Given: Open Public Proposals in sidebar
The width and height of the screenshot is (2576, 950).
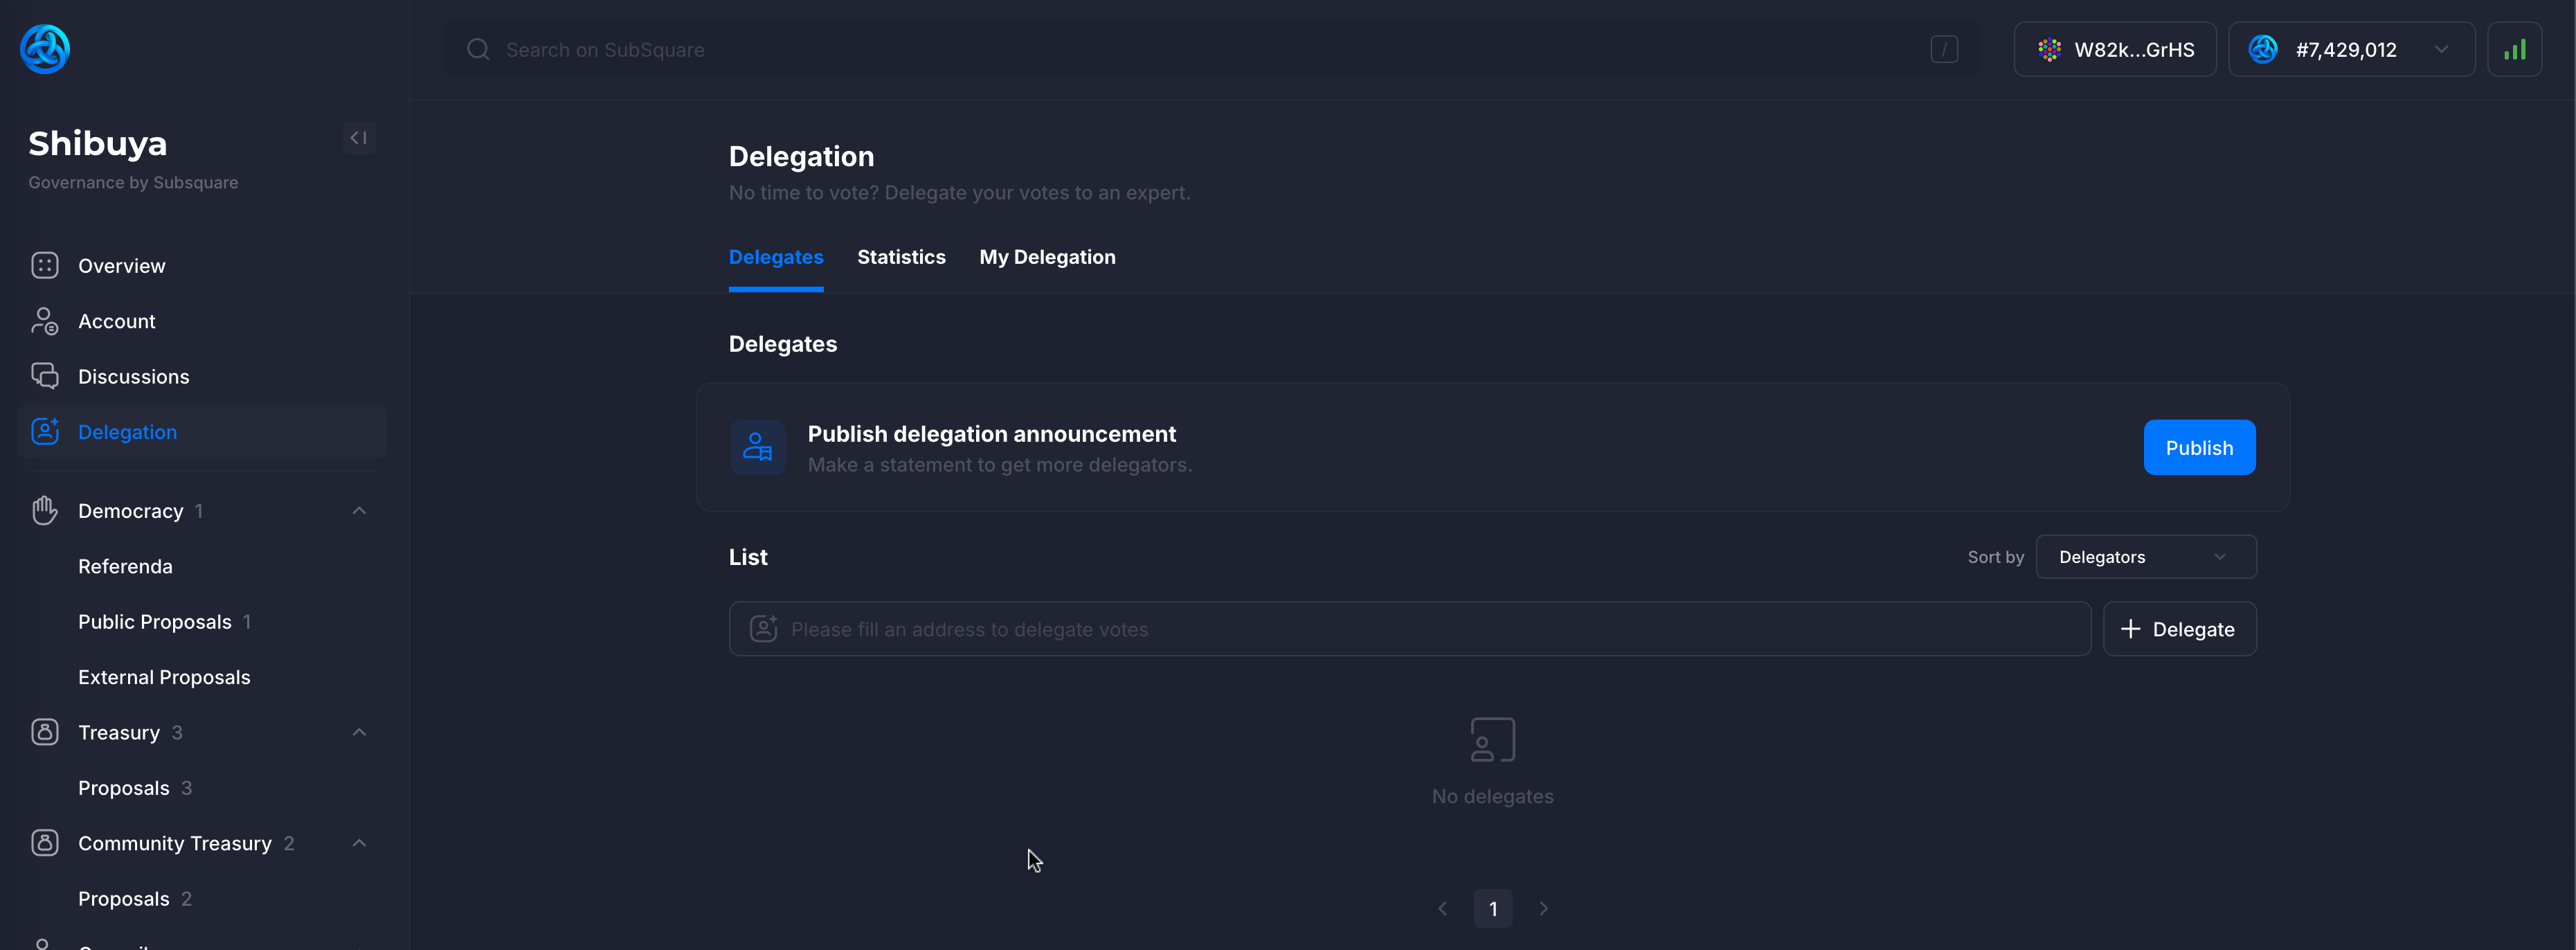Looking at the screenshot, I should point(155,622).
